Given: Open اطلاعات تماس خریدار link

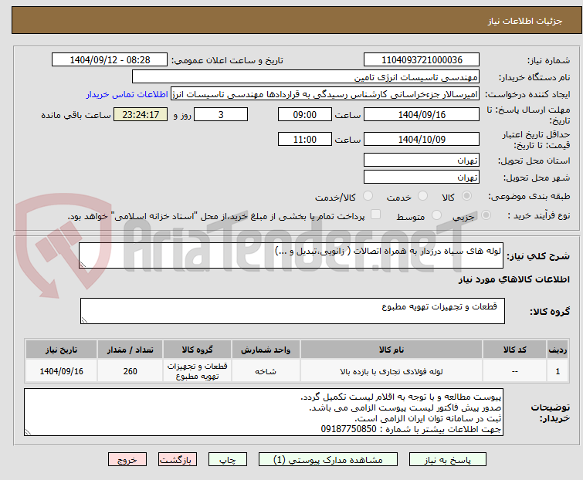Looking at the screenshot, I should coord(127,94).
